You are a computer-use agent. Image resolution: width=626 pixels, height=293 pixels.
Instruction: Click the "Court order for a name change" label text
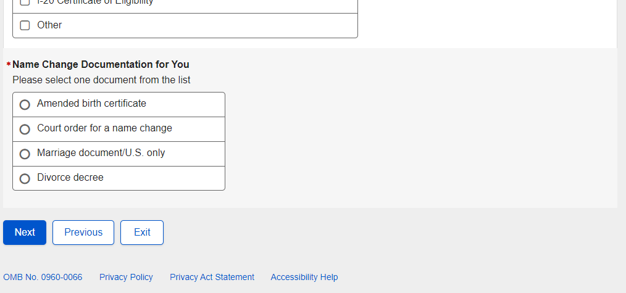click(x=104, y=128)
